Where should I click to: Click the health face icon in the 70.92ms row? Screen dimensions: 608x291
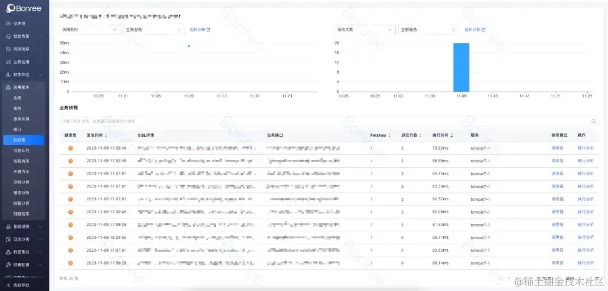tap(70, 148)
